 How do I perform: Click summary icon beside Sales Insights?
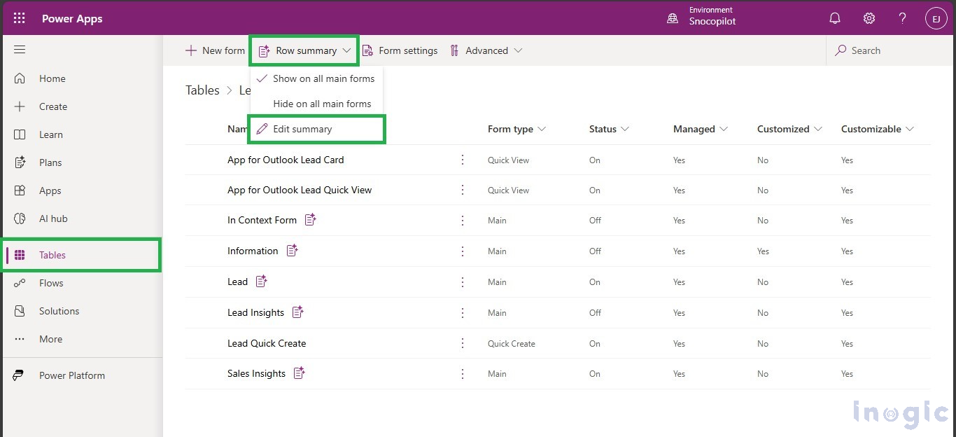pyautogui.click(x=300, y=373)
